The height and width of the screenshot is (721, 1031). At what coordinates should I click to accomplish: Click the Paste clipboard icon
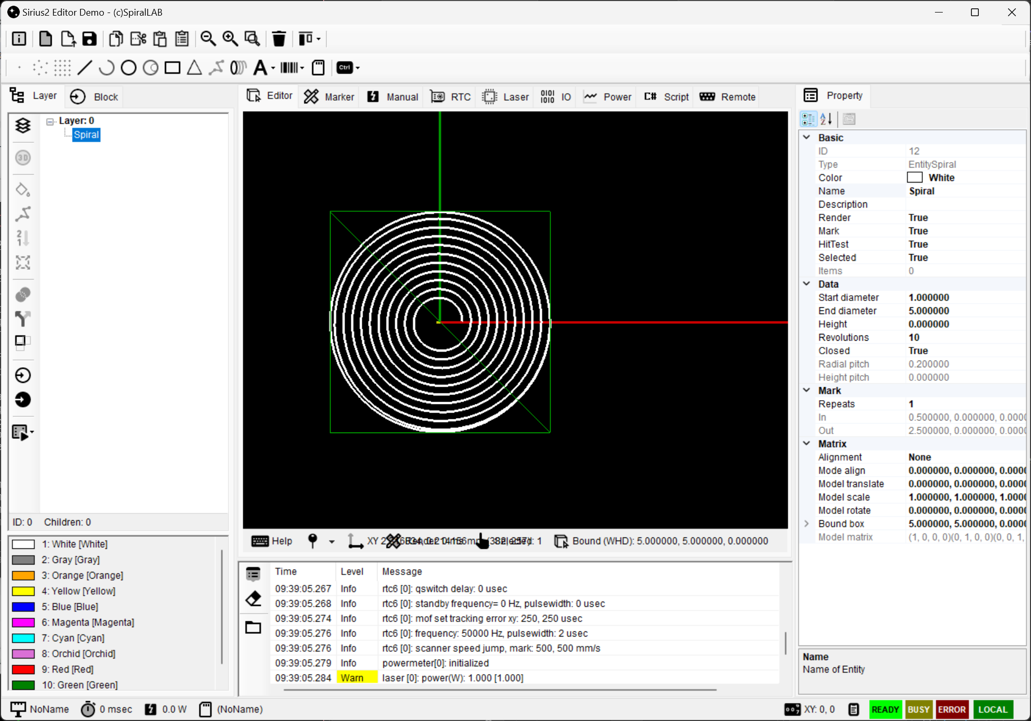[x=160, y=39]
